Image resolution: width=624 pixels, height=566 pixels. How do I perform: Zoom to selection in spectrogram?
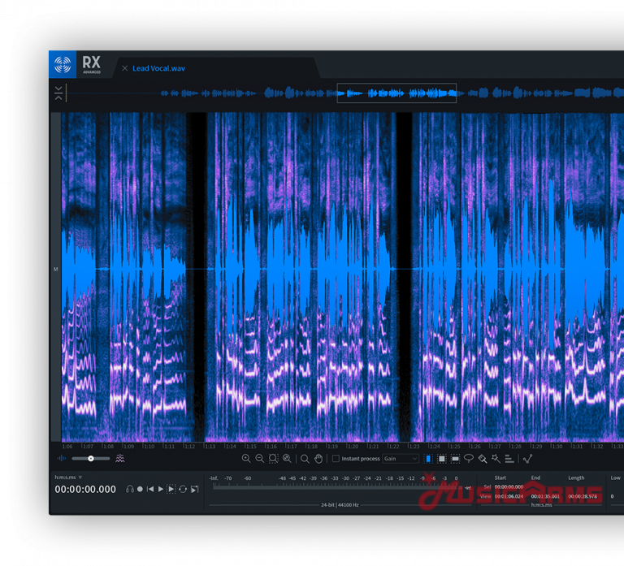[273, 459]
